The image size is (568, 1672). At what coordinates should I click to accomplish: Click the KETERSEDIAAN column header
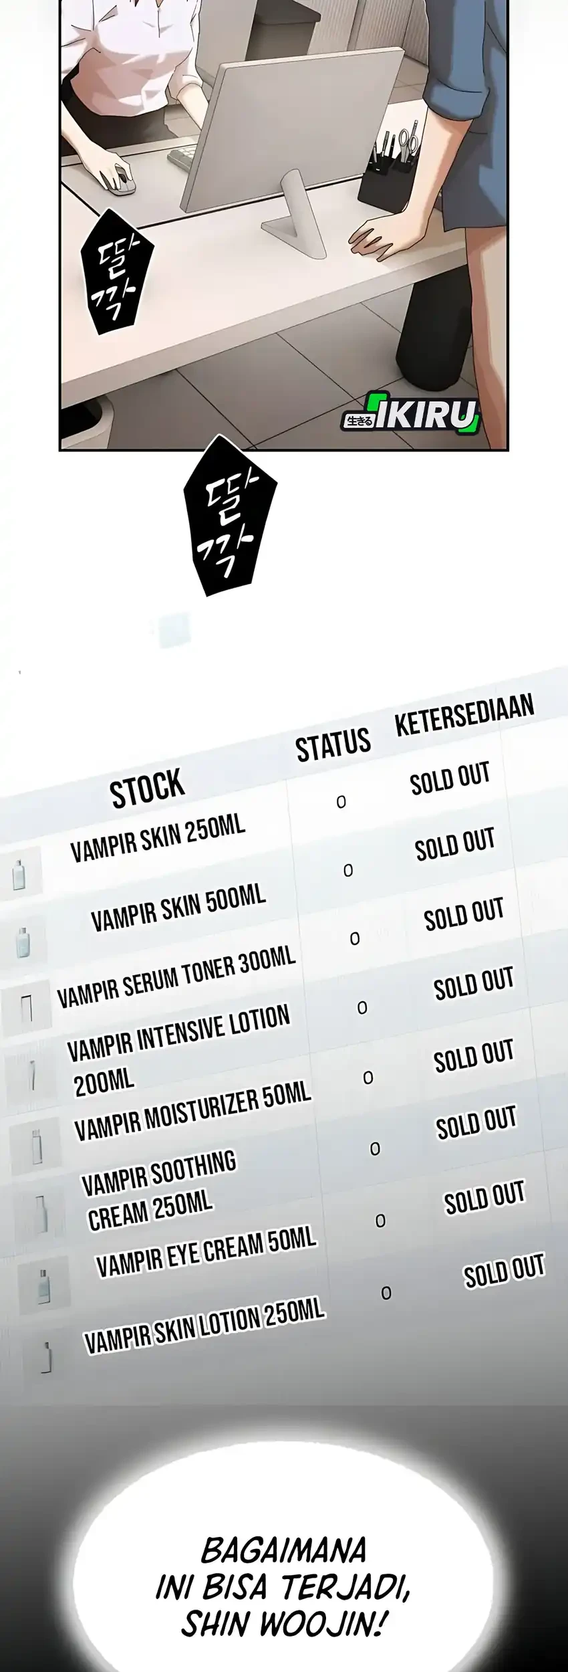tap(464, 716)
